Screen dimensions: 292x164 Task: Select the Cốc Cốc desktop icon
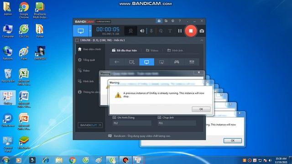pyautogui.click(x=24, y=31)
